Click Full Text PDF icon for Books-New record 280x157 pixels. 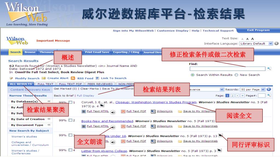(x=123, y=126)
